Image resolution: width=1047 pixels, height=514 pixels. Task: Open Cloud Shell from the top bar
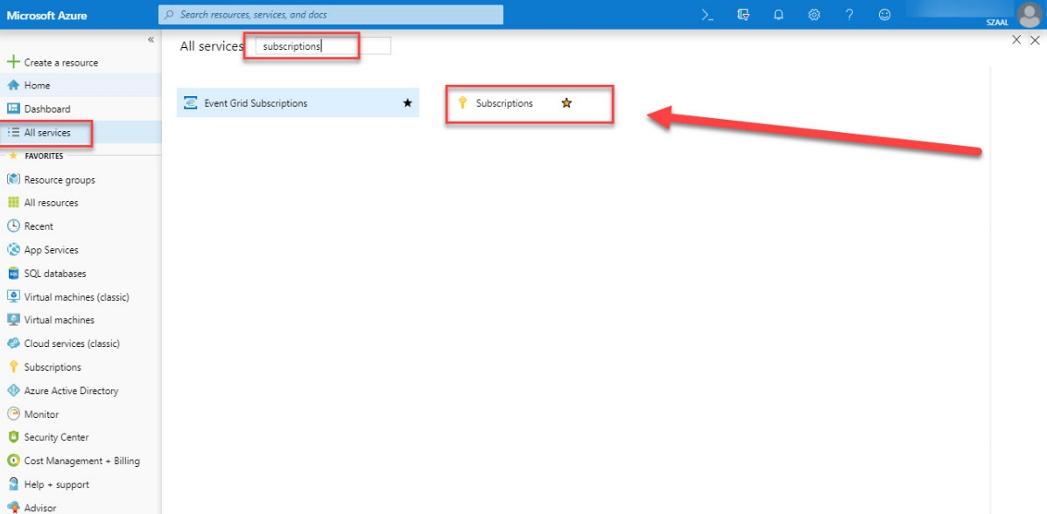tap(708, 15)
